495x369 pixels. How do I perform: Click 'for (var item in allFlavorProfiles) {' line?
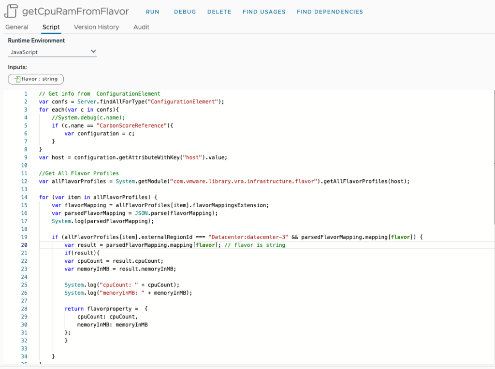click(x=98, y=197)
